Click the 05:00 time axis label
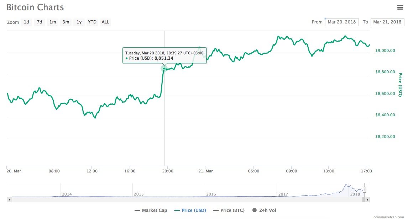Screen dimensions: 408x219 [254, 171]
